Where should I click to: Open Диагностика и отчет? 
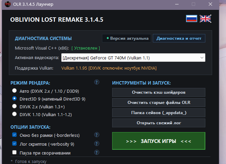click(179, 38)
